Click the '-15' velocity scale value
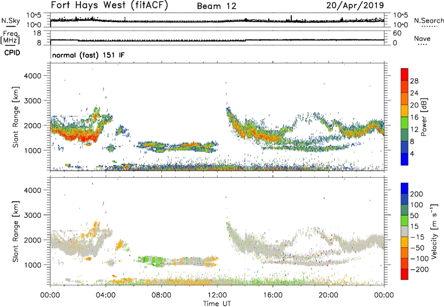The height and width of the screenshot is (307, 444). coord(417,237)
